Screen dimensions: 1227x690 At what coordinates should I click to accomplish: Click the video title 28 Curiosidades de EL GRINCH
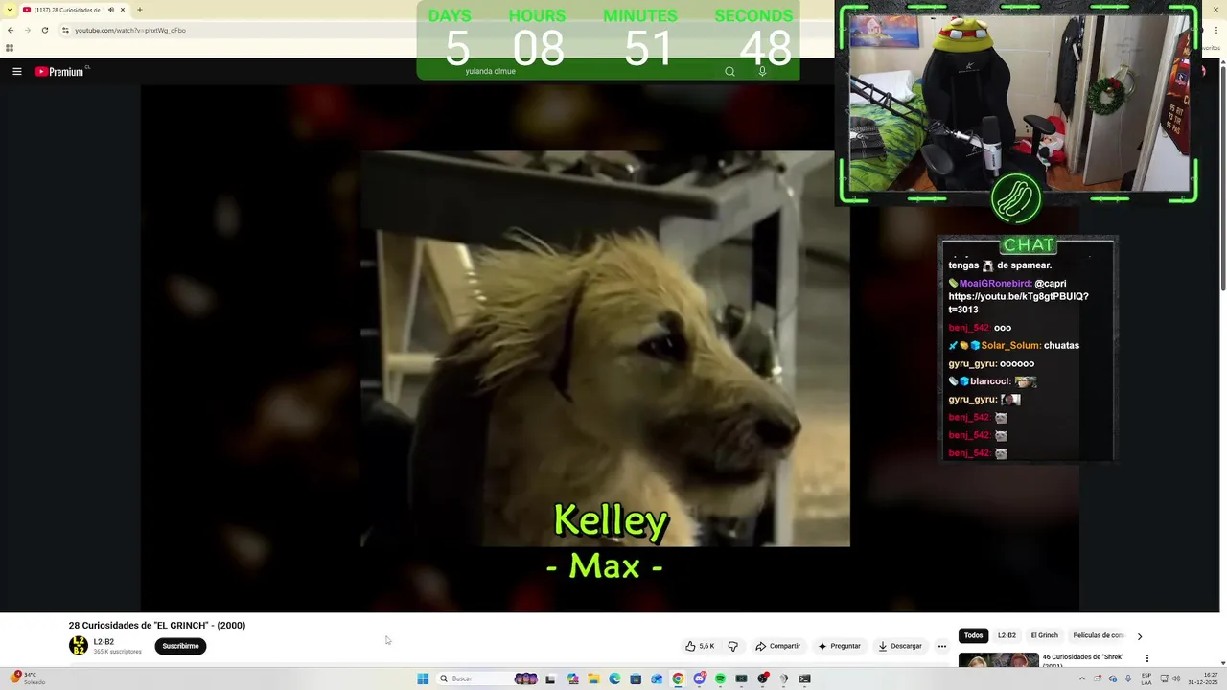click(157, 625)
